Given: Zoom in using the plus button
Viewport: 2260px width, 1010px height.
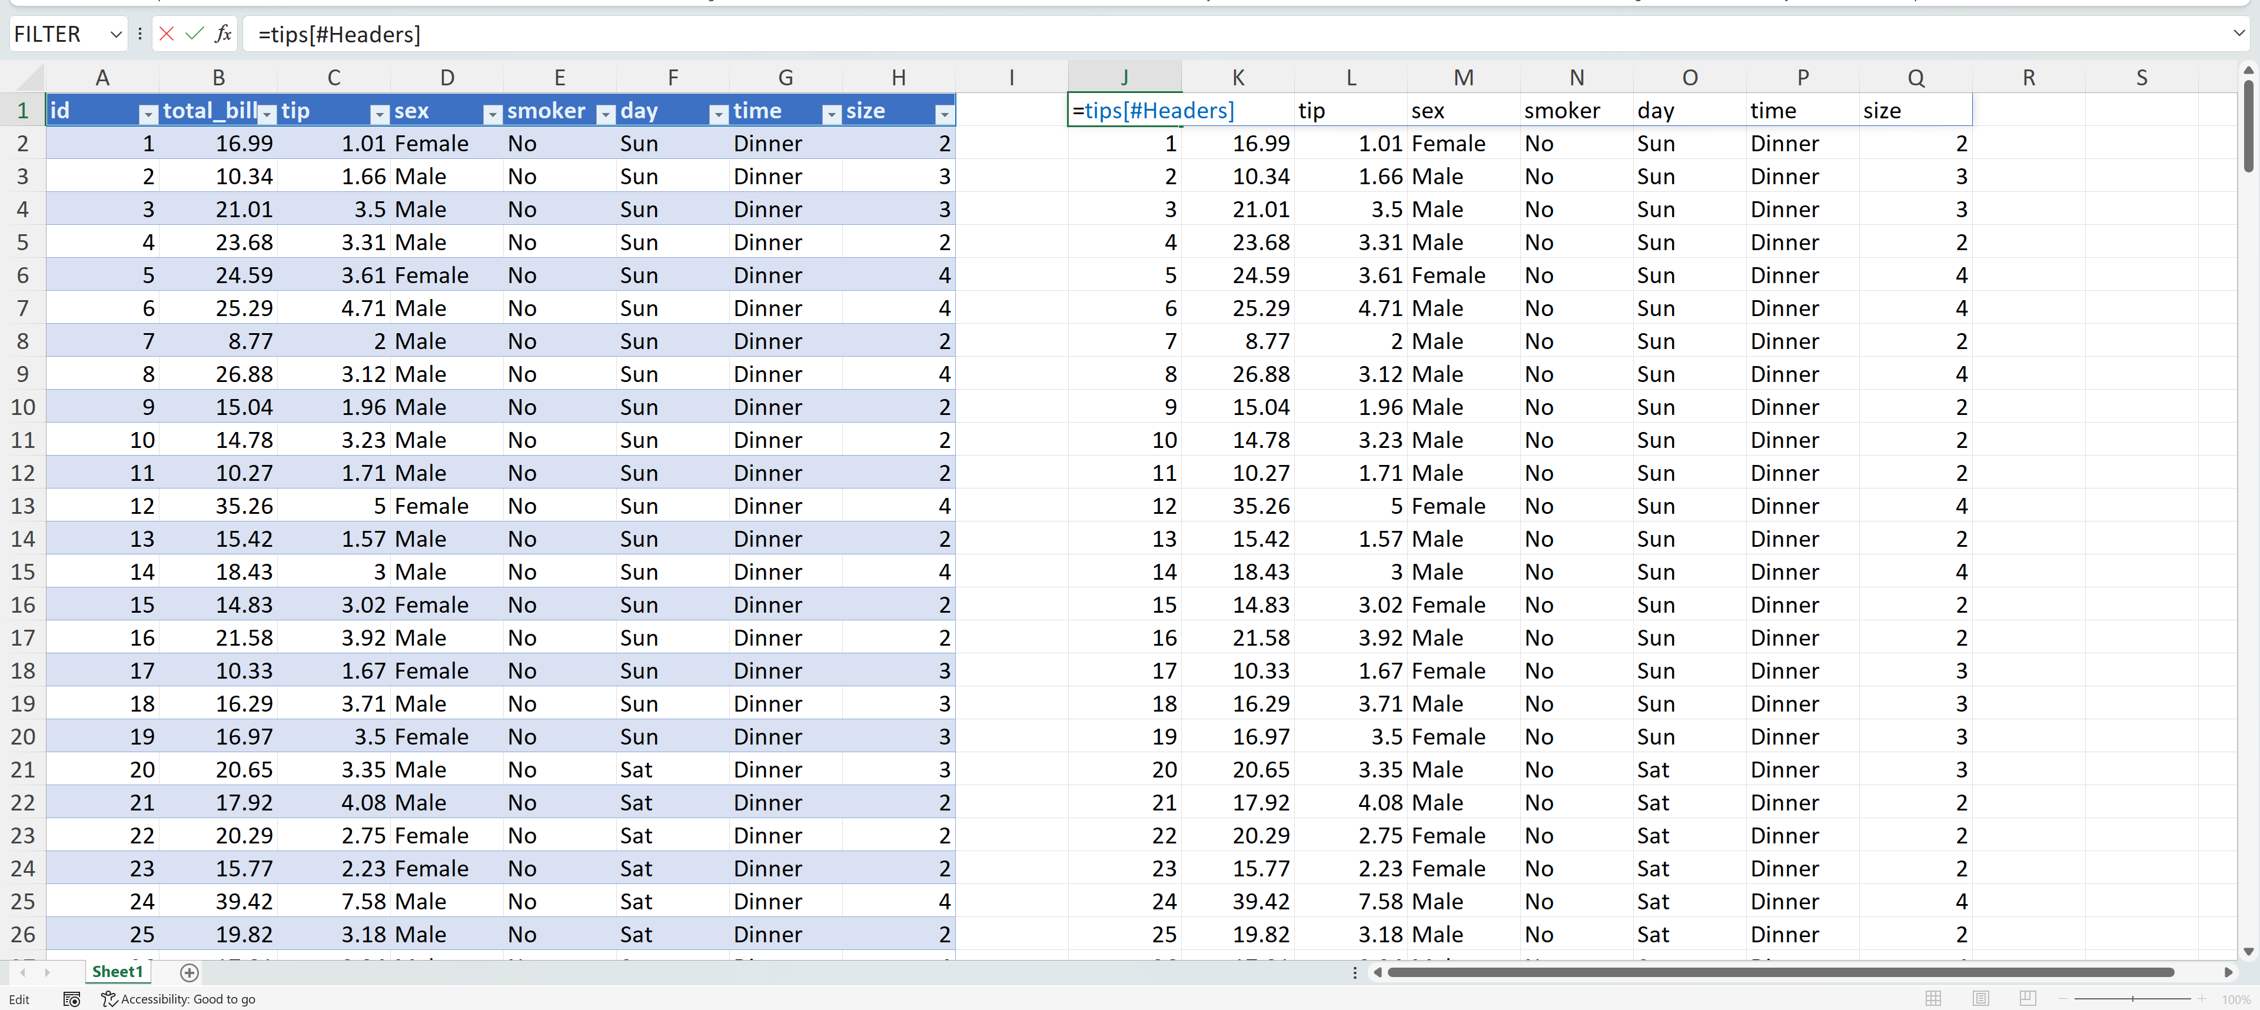Looking at the screenshot, I should pos(2202,999).
